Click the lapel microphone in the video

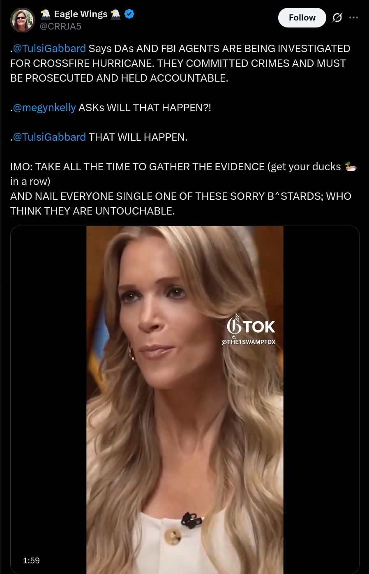tap(191, 520)
